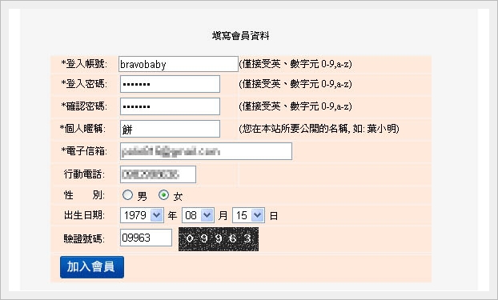Focus the 確認密碼 confirm password field
Viewport: 498px width, 300px height.
(x=170, y=106)
